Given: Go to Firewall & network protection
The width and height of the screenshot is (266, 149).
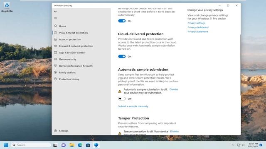Looking at the screenshot, I should tap(76, 46).
